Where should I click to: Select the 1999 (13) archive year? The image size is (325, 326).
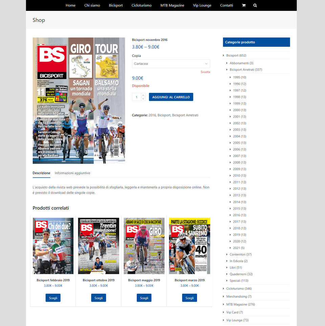239,104
